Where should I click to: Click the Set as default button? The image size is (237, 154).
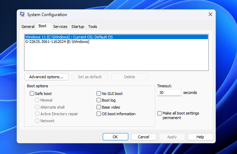(90, 77)
